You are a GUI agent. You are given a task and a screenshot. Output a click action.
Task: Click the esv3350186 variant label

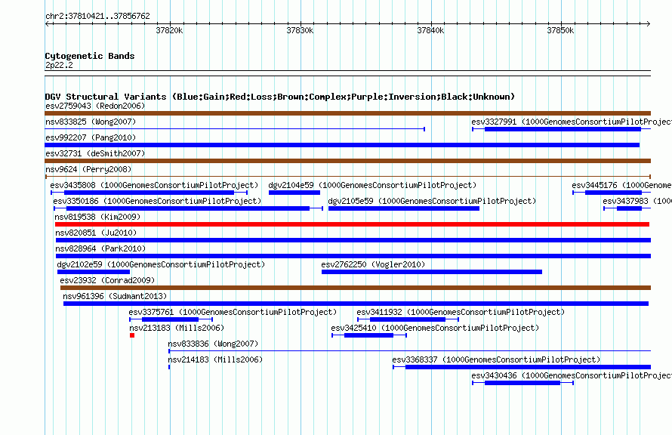pos(157,201)
